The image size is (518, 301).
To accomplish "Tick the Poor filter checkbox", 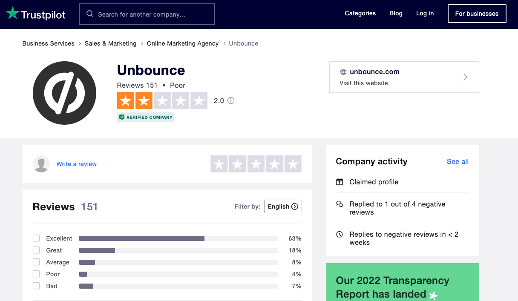I will pos(36,274).
